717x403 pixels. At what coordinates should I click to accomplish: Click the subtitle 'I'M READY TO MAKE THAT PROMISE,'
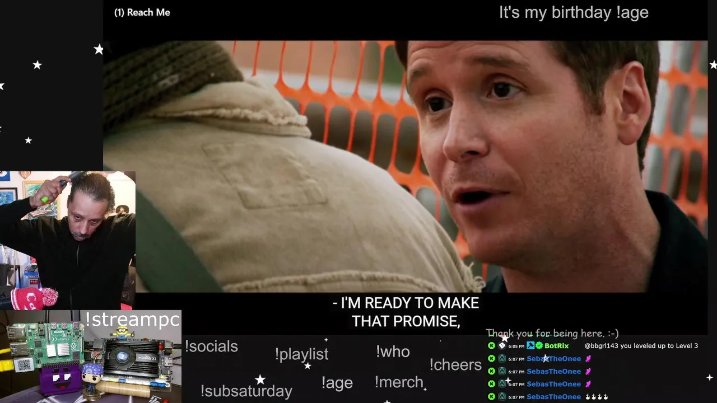pyautogui.click(x=405, y=312)
